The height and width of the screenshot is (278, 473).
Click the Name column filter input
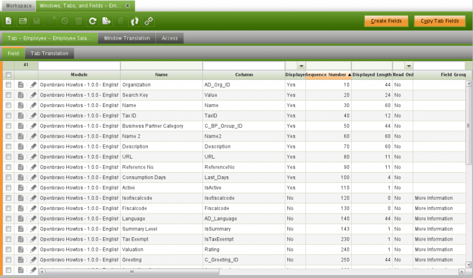[x=161, y=66]
